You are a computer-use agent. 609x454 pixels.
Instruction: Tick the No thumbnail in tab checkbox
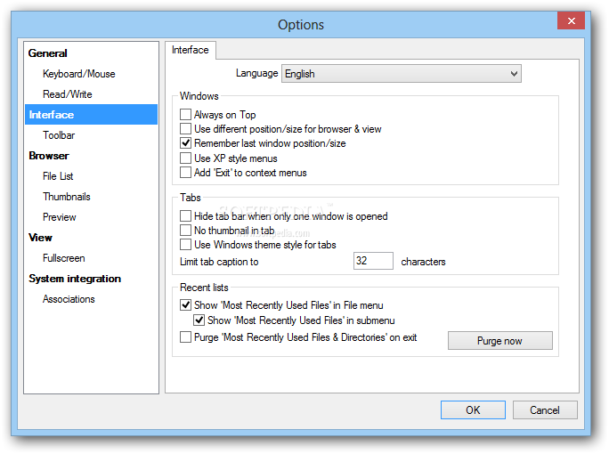click(185, 231)
